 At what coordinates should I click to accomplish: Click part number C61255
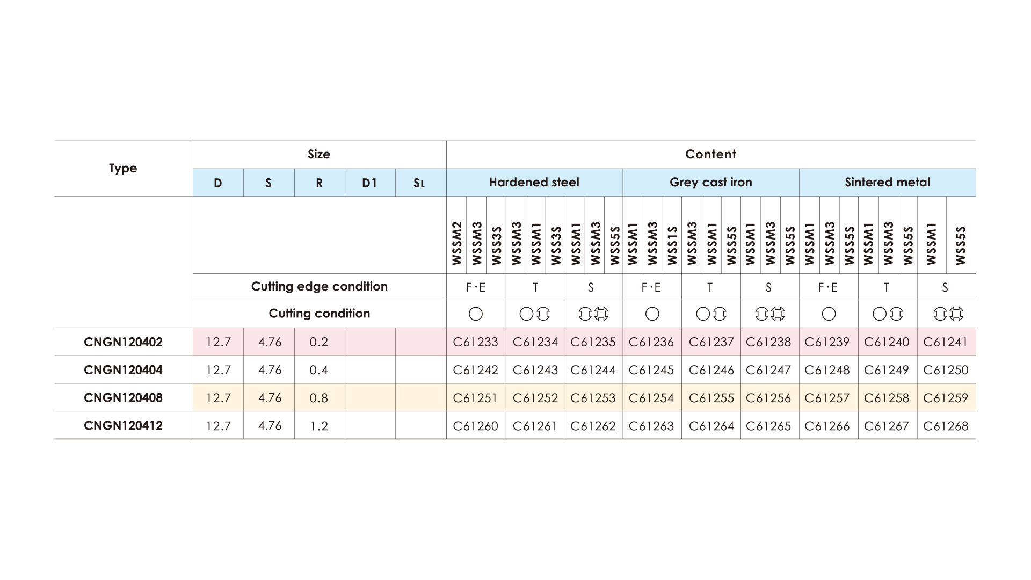point(711,398)
